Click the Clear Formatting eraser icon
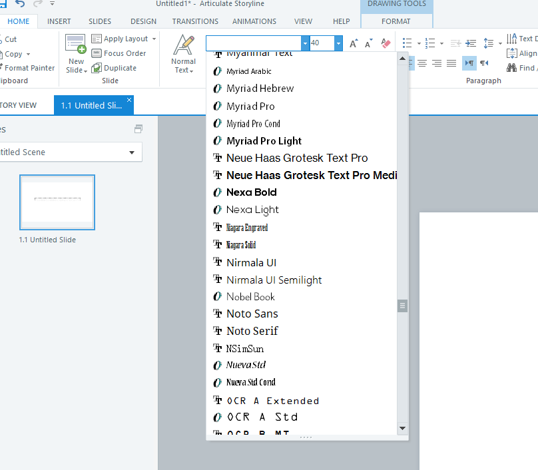The width and height of the screenshot is (538, 470). pos(386,43)
